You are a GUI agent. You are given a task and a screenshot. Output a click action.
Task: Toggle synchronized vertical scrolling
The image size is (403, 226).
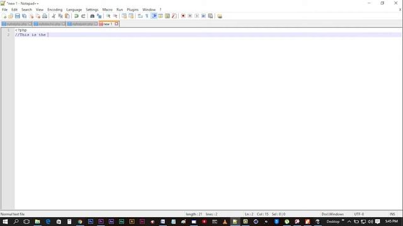tap(124, 16)
